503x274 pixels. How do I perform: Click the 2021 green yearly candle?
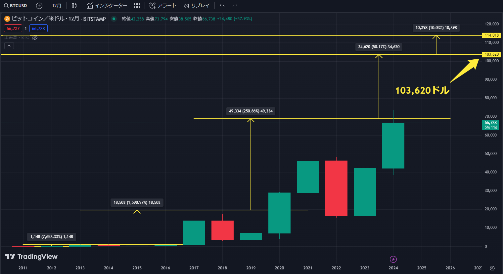pyautogui.click(x=308, y=177)
